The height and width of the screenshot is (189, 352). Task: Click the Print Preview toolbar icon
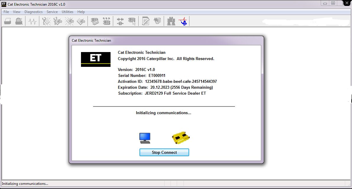[19, 21]
